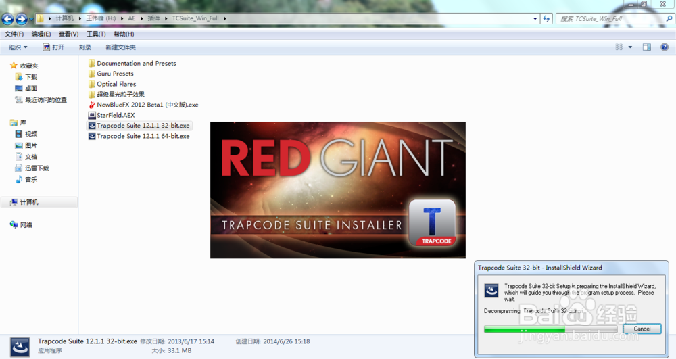The image size is (676, 359).
Task: Select 迅雷下载 in navigation pane
Action: click(x=37, y=168)
